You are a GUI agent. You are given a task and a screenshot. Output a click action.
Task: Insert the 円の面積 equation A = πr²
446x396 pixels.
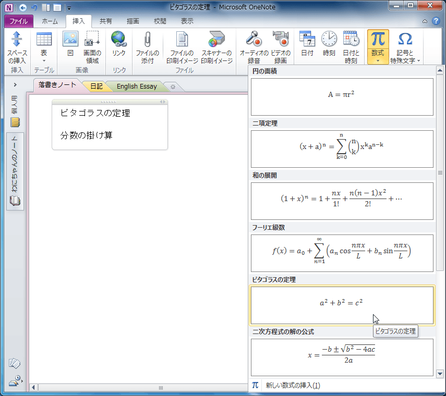point(342,97)
